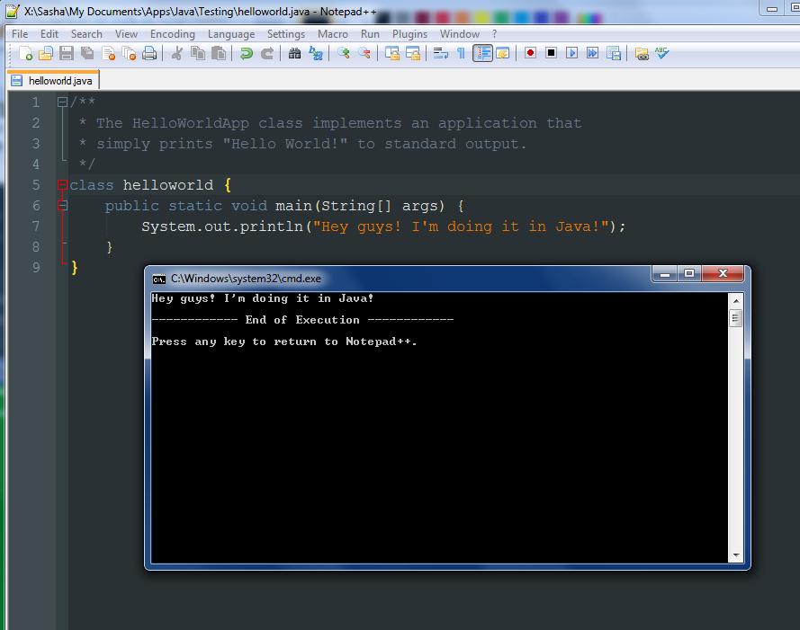Click the user-defined language dialog icon

[x=502, y=53]
